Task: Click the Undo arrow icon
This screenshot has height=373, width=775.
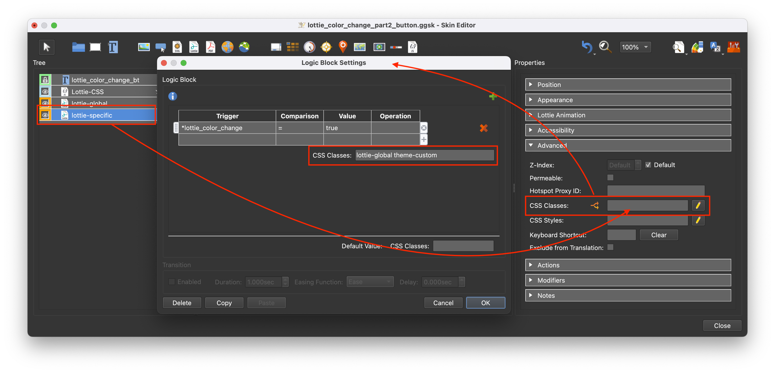Action: coord(587,47)
